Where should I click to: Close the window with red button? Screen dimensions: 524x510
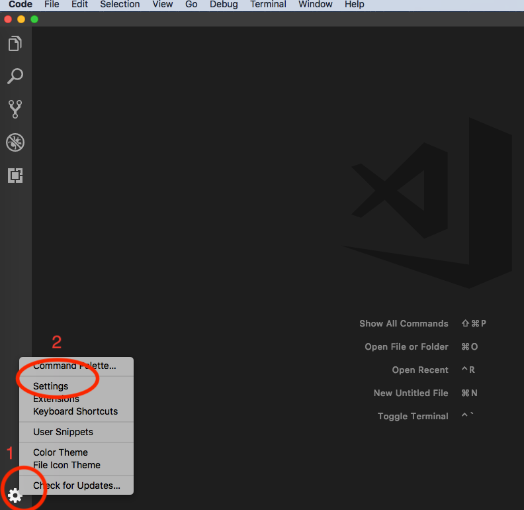(8, 19)
